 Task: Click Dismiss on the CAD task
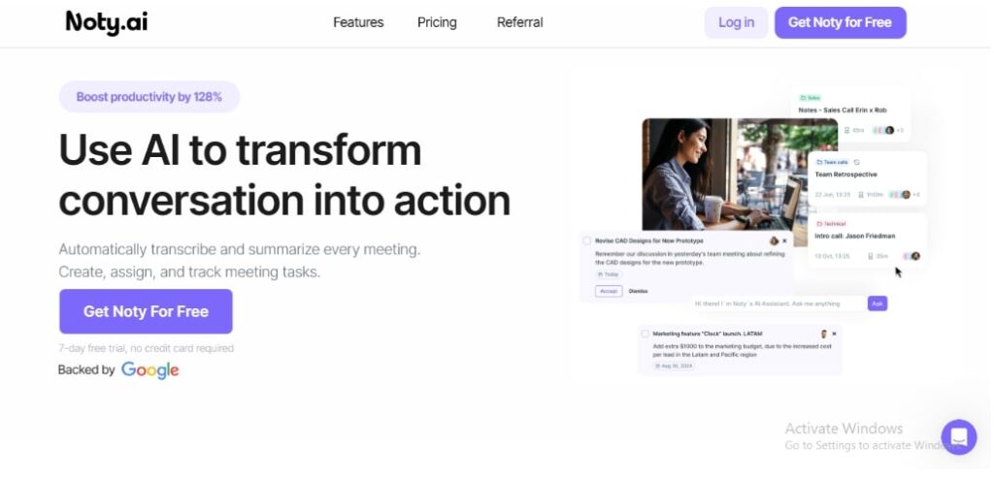click(639, 291)
